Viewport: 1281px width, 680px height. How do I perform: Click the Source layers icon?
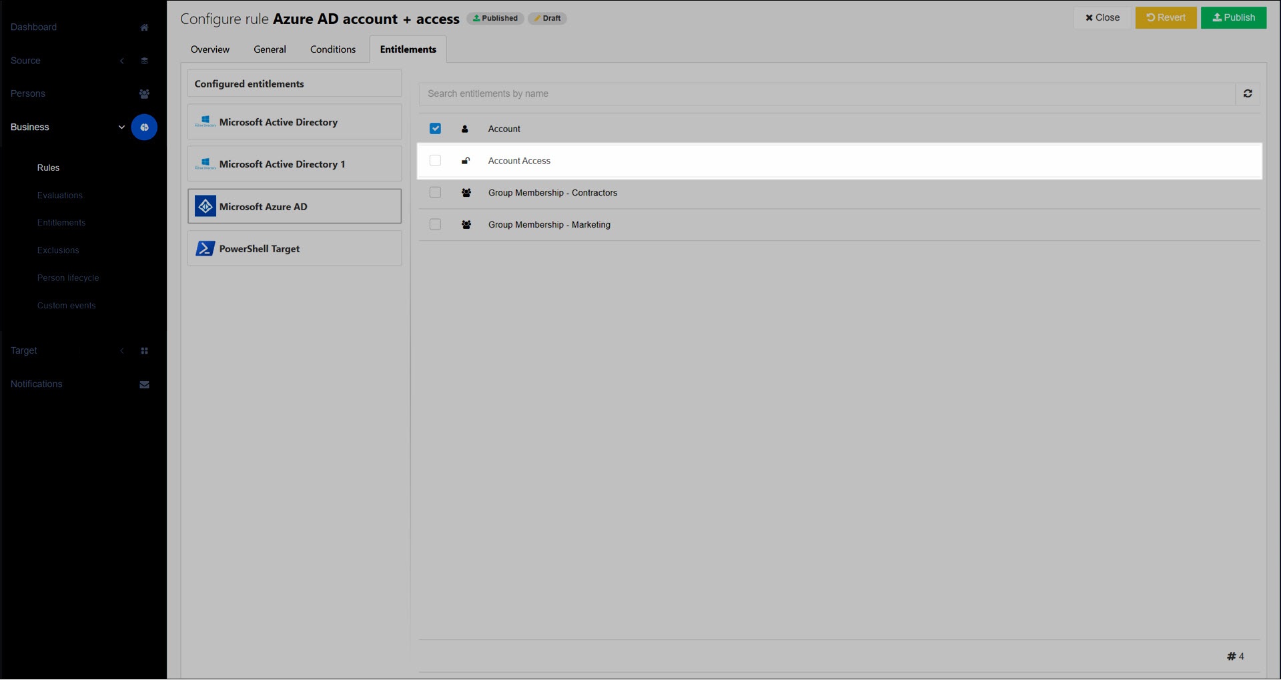click(144, 61)
